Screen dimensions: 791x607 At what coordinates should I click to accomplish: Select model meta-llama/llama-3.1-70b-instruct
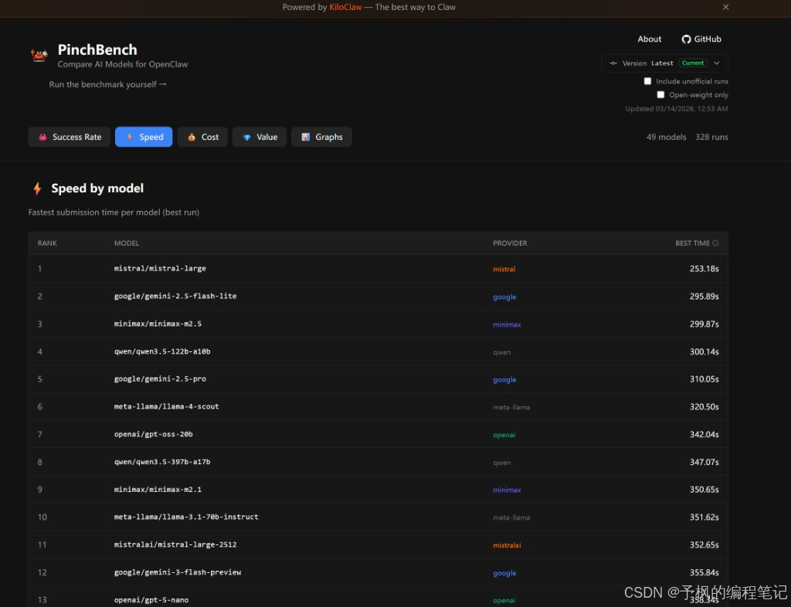(x=186, y=517)
